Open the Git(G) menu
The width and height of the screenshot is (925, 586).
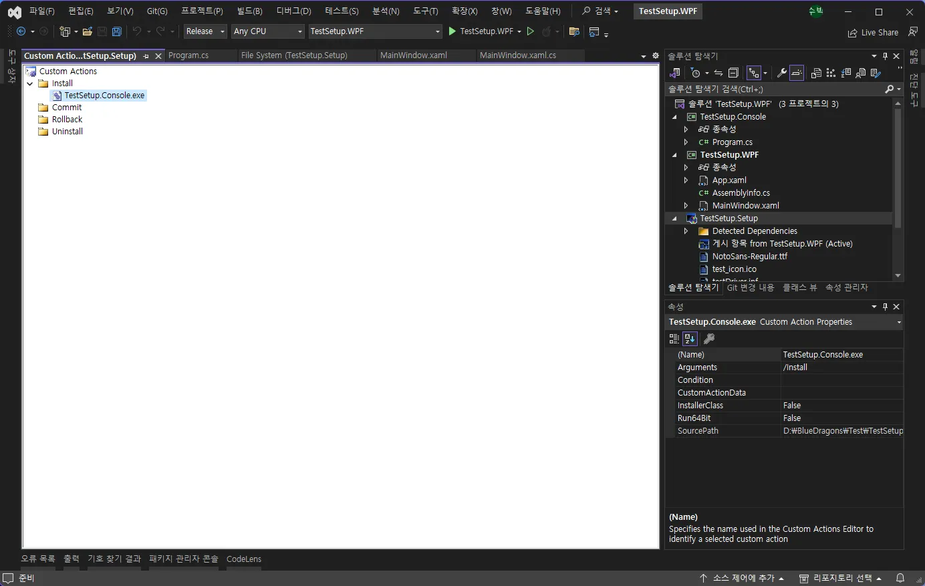point(157,11)
